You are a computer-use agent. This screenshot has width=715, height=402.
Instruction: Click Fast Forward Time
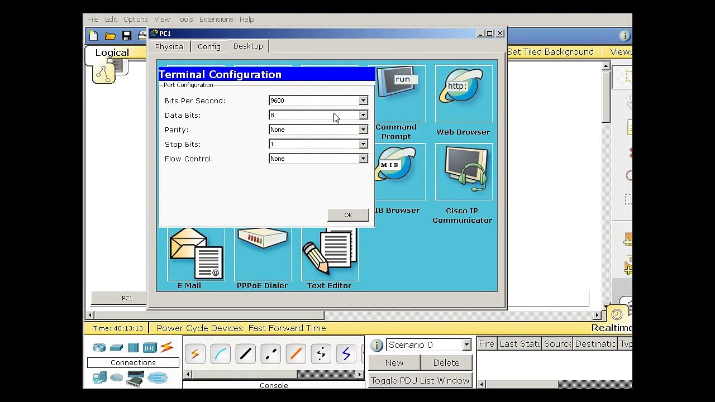tap(287, 328)
